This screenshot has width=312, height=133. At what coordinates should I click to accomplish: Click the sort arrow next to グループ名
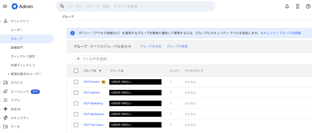(100, 71)
